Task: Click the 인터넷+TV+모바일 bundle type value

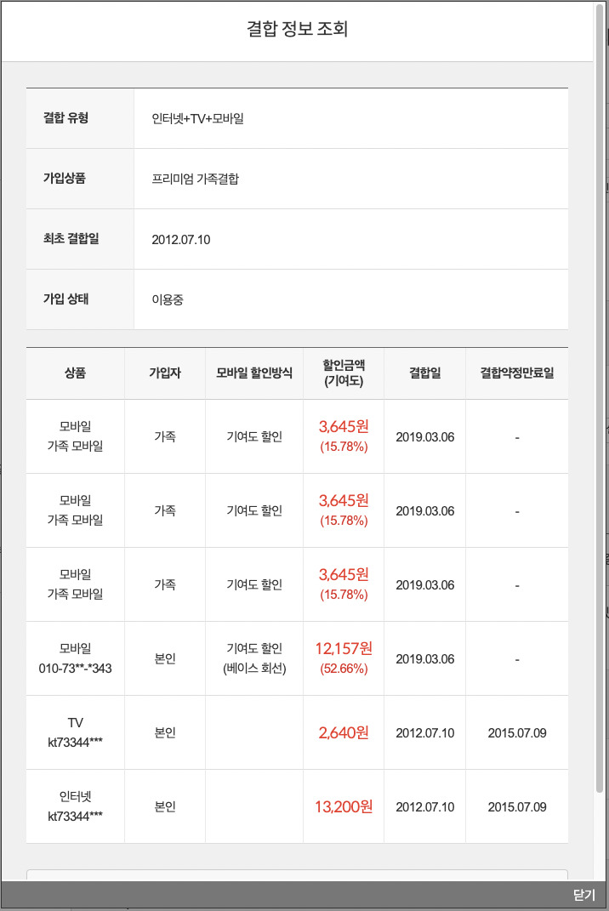Action: [198, 118]
